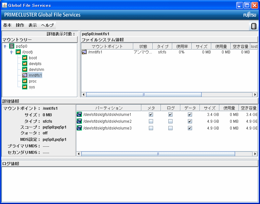
Task: Click the sfcfs type cell in table
Action: click(x=162, y=52)
